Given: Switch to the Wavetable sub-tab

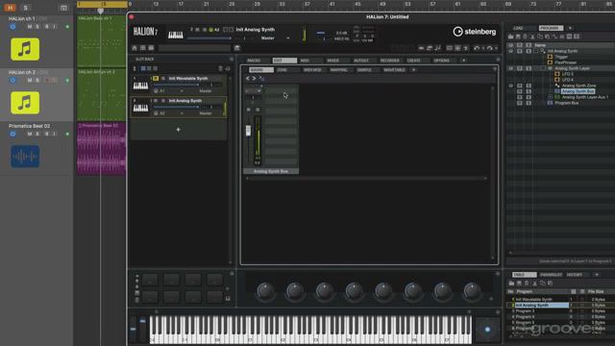Looking at the screenshot, I should (394, 70).
